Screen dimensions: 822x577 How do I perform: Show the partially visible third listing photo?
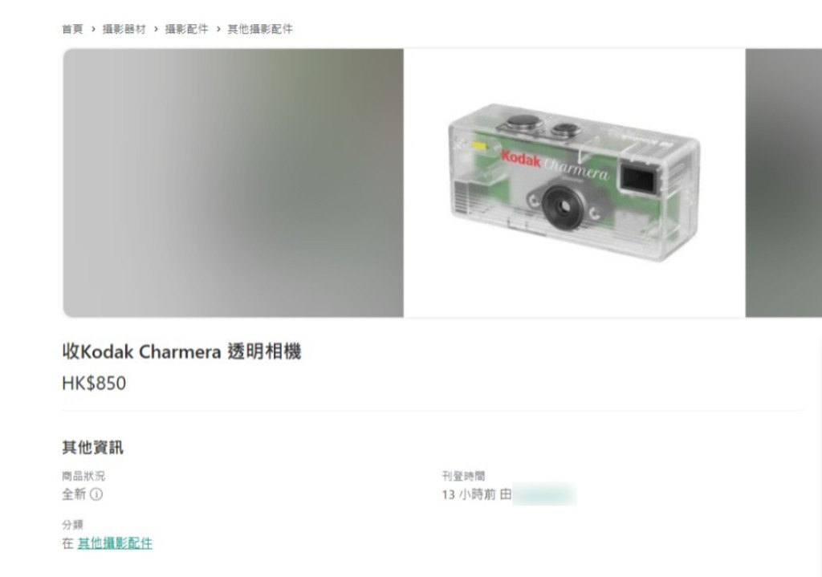pos(783,183)
